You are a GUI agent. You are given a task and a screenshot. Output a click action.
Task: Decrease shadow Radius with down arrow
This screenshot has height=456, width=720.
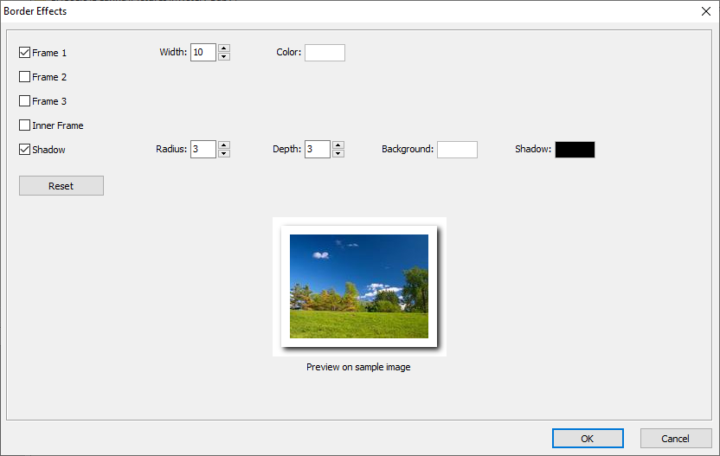tap(224, 153)
